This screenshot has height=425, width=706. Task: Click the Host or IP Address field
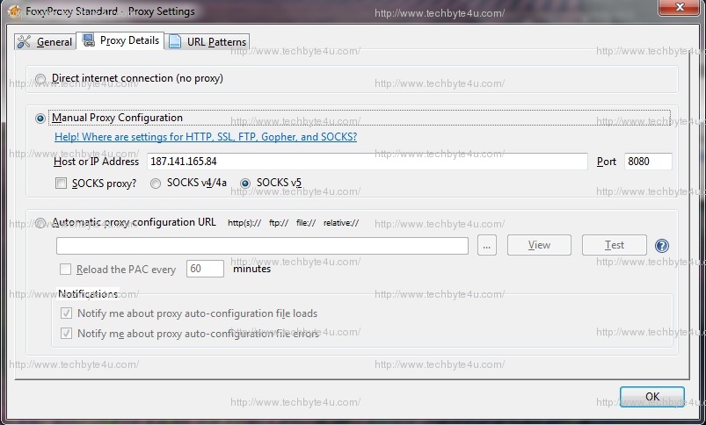367,162
